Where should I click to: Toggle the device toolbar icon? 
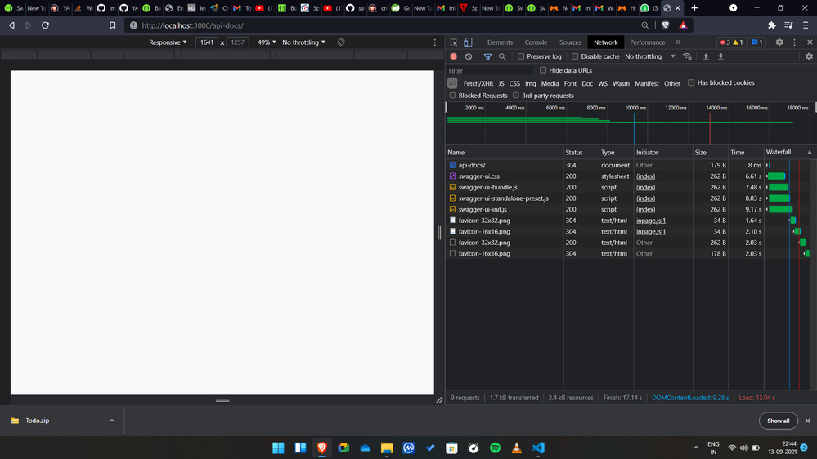tap(468, 42)
